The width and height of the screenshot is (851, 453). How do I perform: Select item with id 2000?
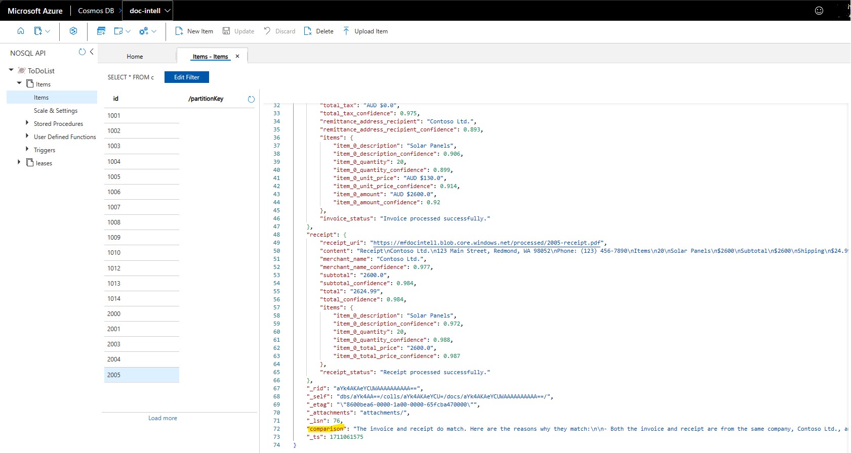tap(142, 313)
